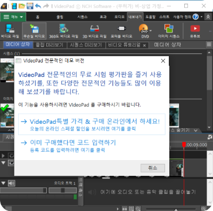213x211 pixels.
Task: Select the 미디어 상자 preview tab
Action: click(x=18, y=44)
